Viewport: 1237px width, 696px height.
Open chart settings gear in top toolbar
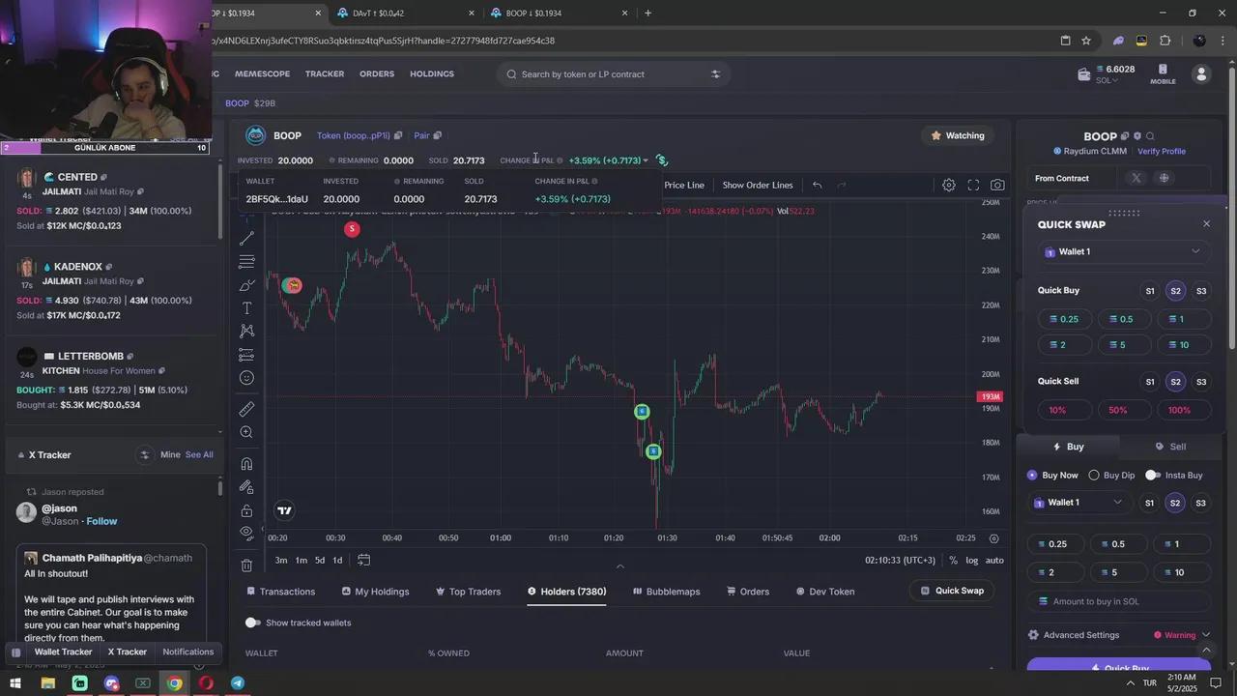pyautogui.click(x=949, y=185)
